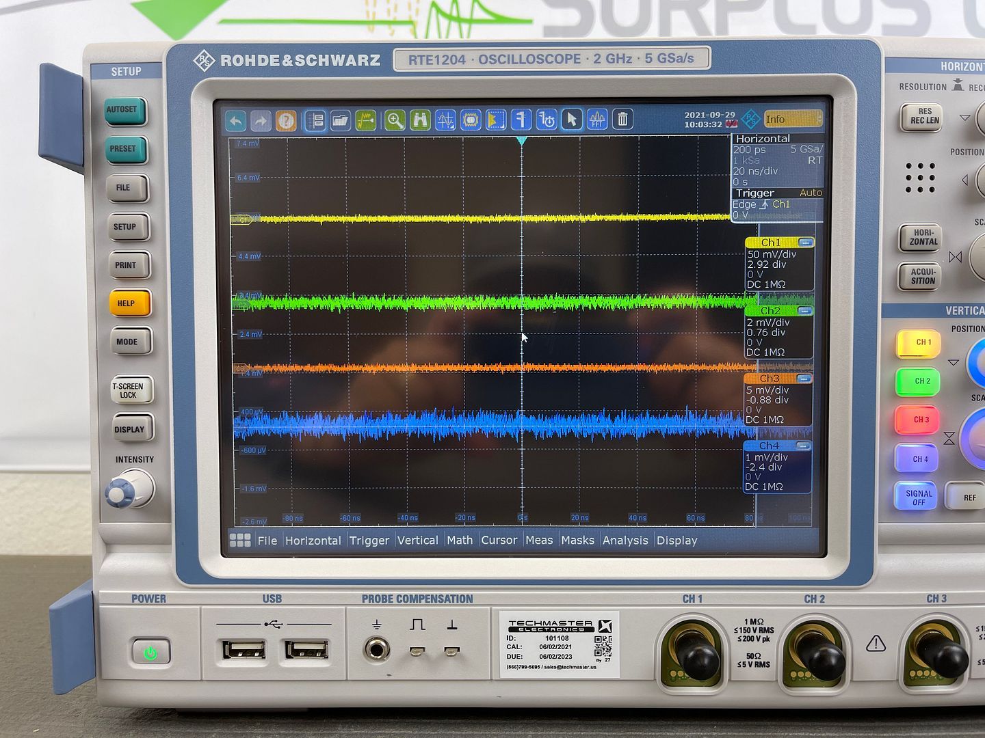
Task: Tap the toolbar list-layout icon beside the folder
Action: [315, 122]
